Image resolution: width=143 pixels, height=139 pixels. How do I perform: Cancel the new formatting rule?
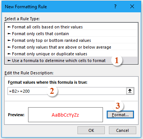[122, 130]
